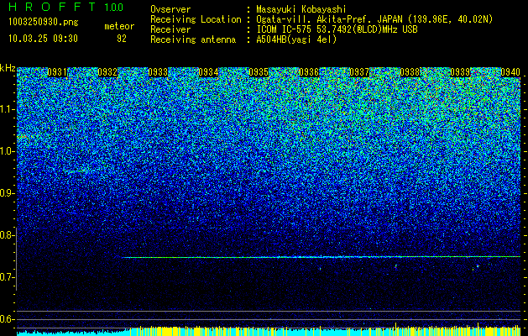Click the filename 1003250930.png
This screenshot has width=528, height=336.
44,22
